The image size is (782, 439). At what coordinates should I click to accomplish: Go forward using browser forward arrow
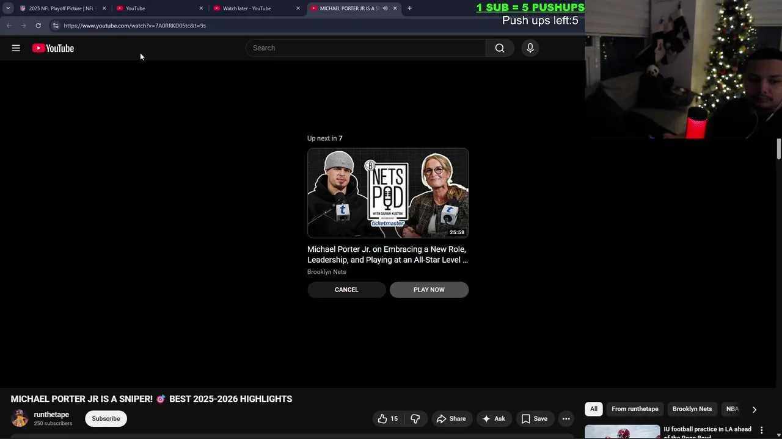pyautogui.click(x=23, y=26)
